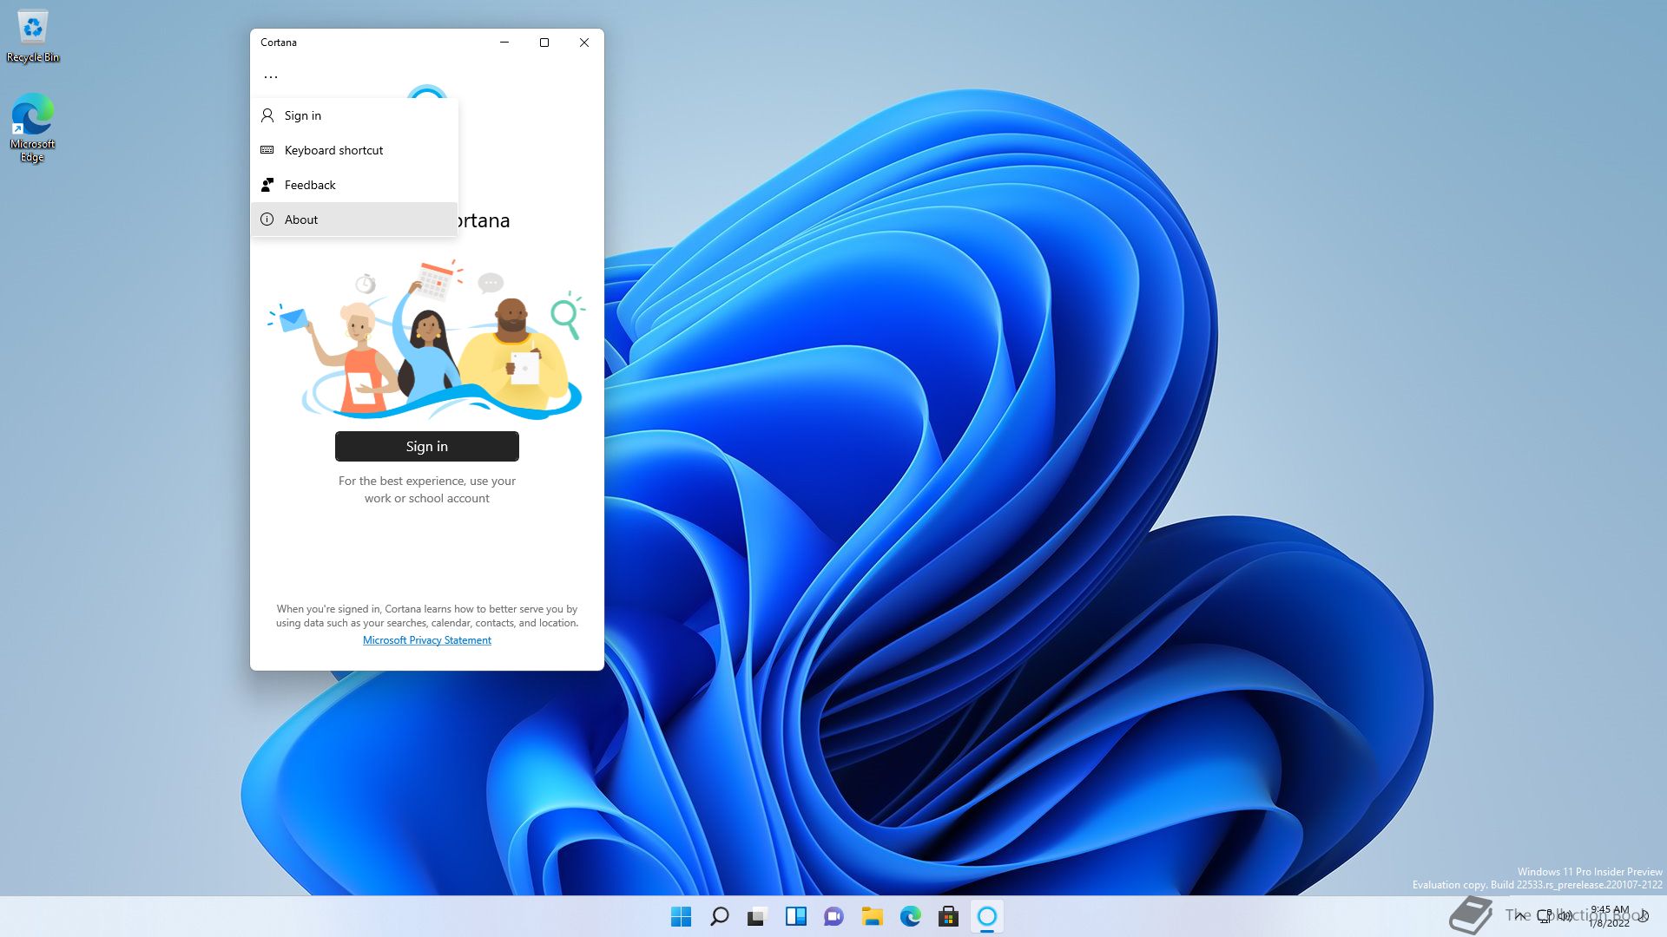Open Microsoft Edge desktop shortcut

click(x=33, y=127)
